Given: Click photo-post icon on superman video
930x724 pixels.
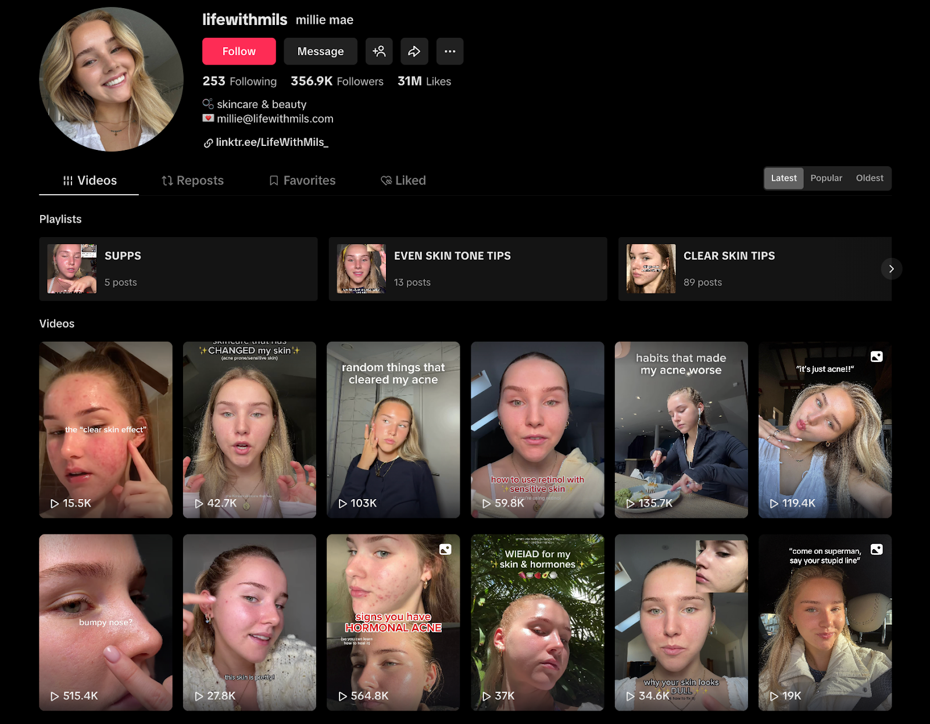Looking at the screenshot, I should 877,549.
